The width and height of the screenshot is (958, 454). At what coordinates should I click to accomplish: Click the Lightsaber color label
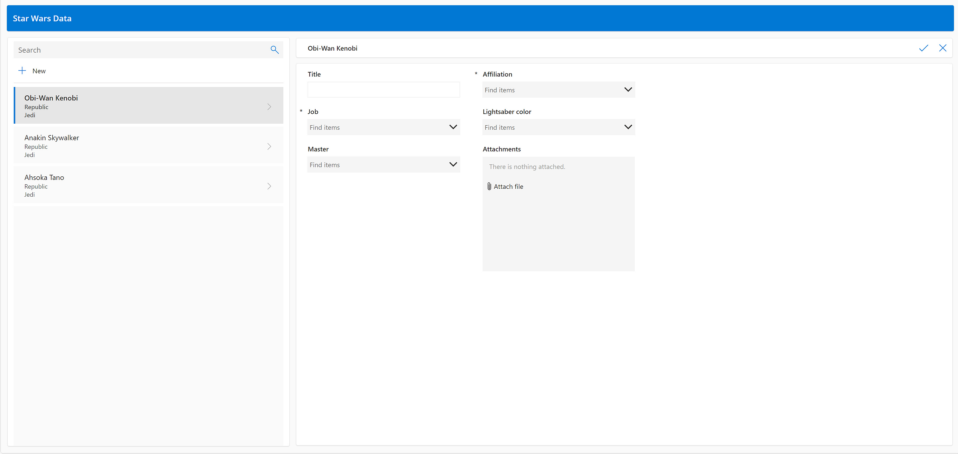pyautogui.click(x=507, y=112)
